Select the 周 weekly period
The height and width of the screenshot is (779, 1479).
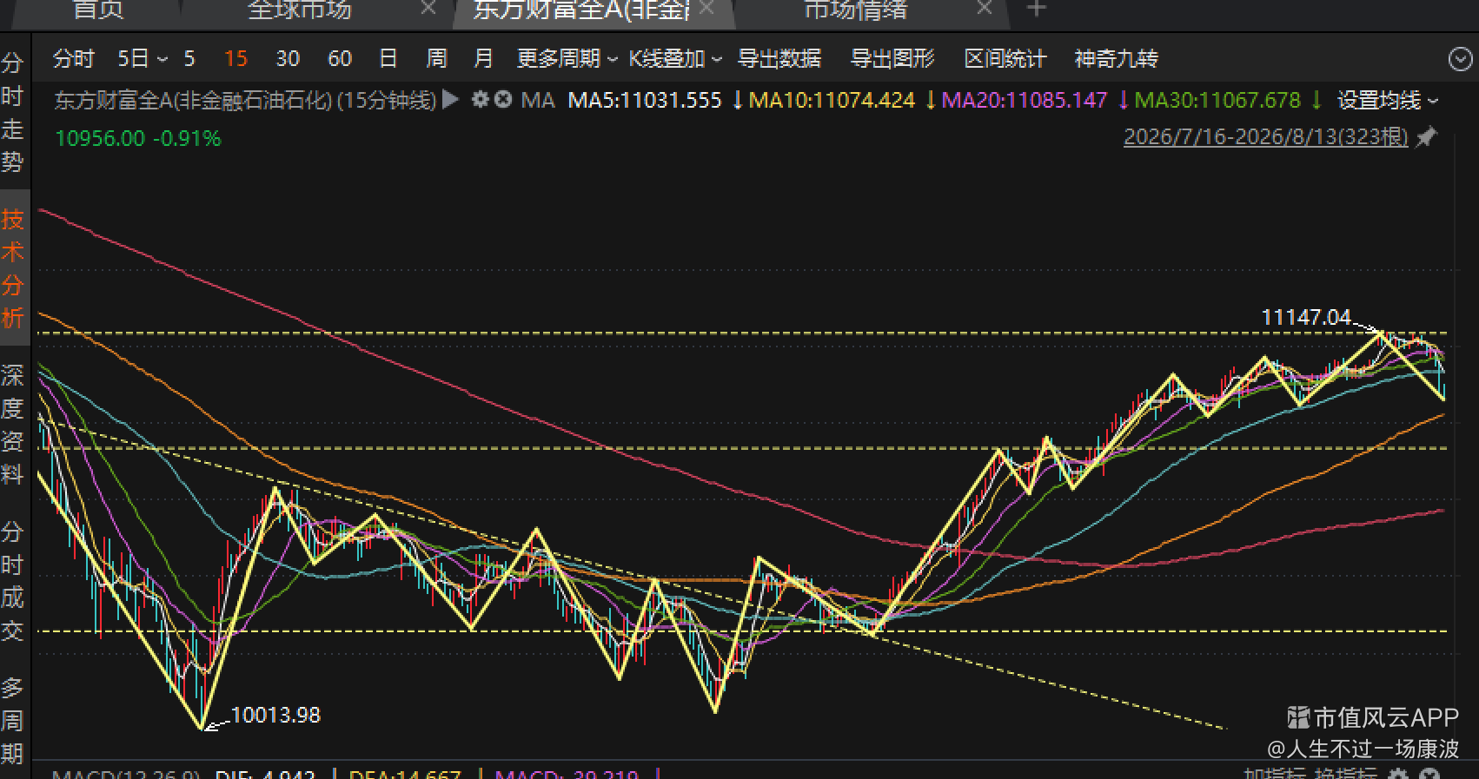(x=436, y=59)
